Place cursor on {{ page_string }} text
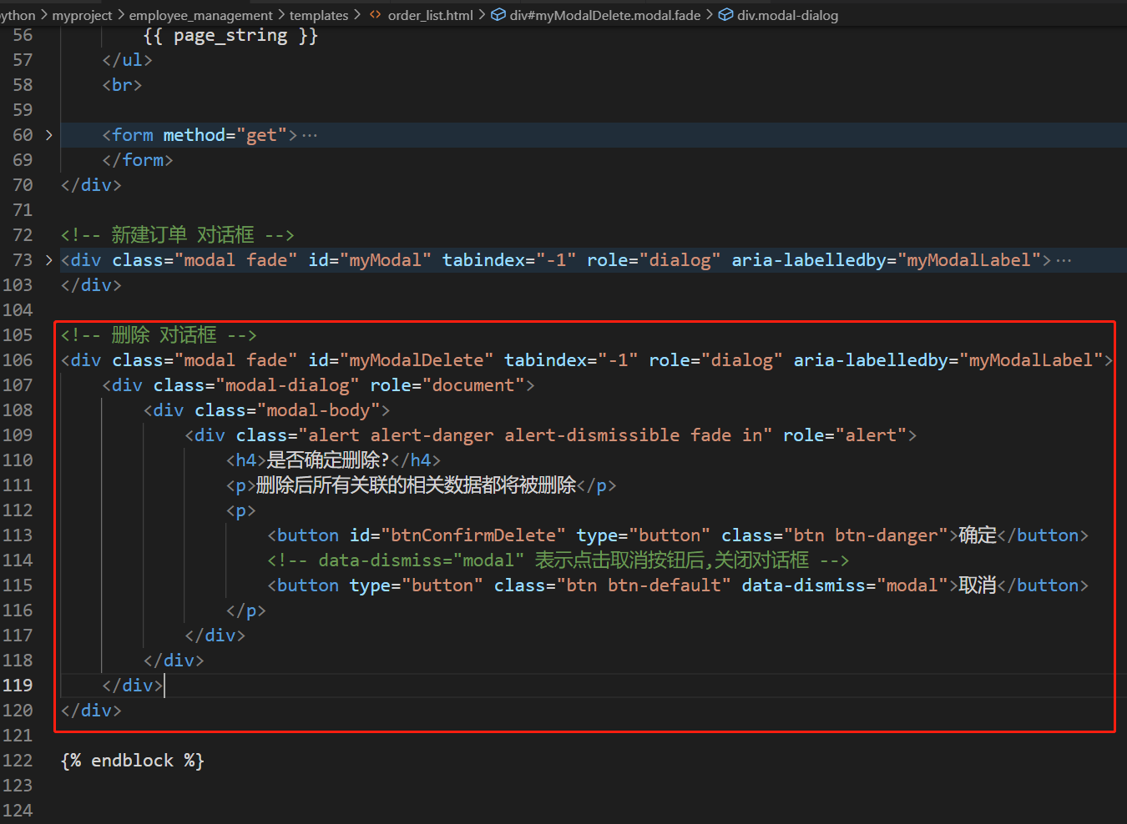 tap(230, 35)
